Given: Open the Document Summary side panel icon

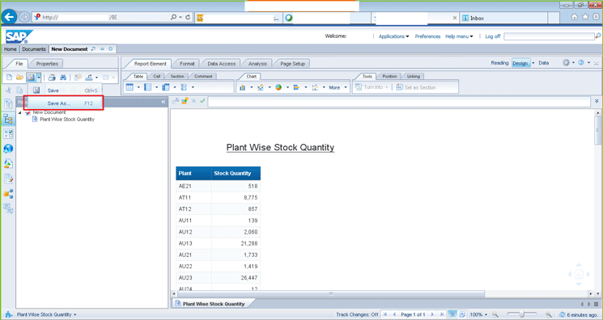Looking at the screenshot, I should (x=8, y=103).
